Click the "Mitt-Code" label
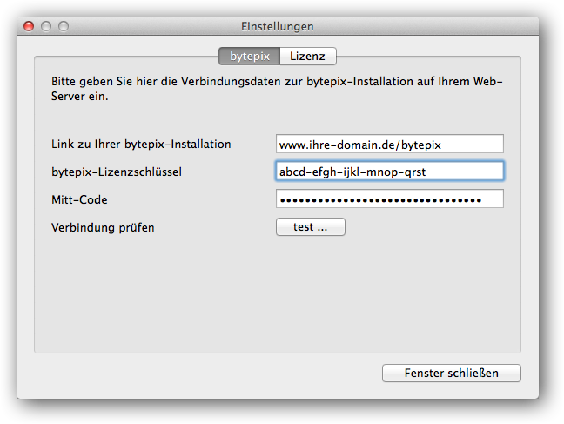 click(79, 199)
